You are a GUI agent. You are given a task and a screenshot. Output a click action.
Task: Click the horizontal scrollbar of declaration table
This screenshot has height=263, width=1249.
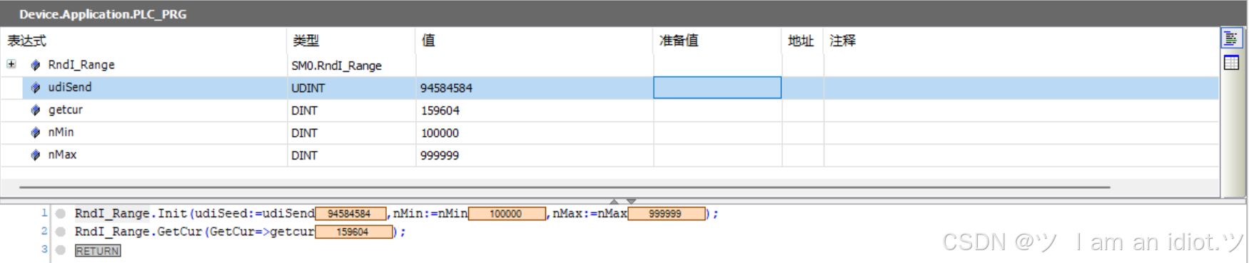(x=565, y=187)
